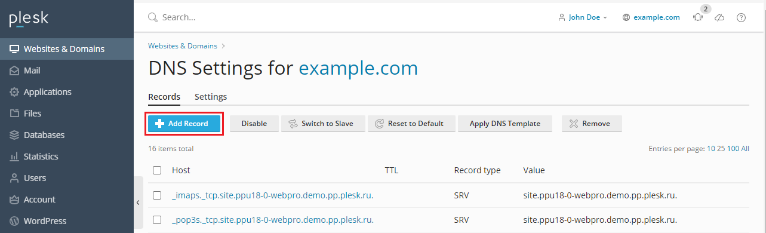Click the WordPress logo icon
766x233 pixels.
click(x=14, y=221)
